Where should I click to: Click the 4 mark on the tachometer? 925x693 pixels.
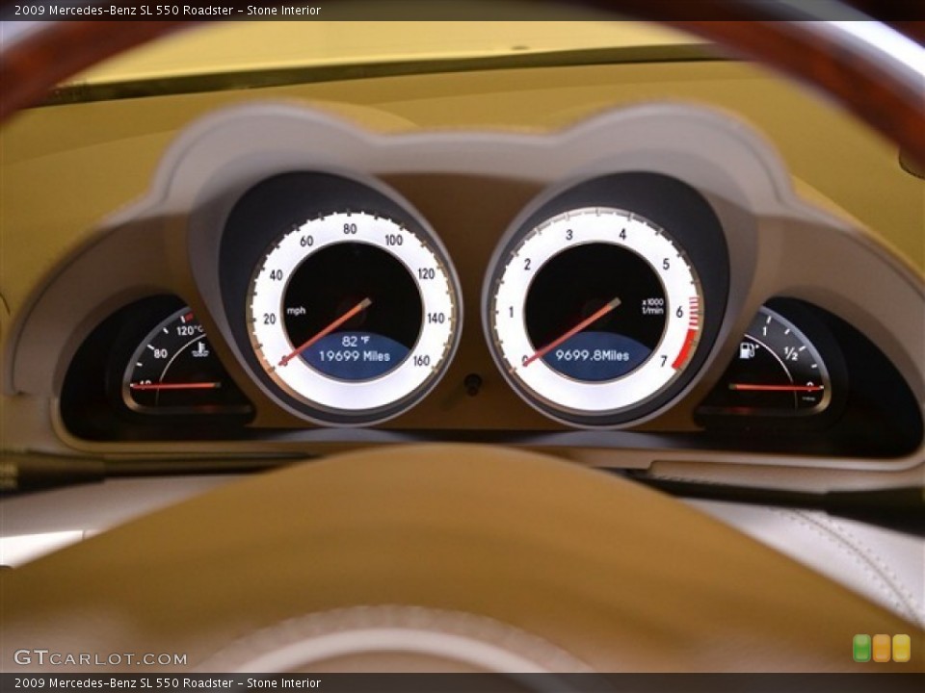tap(622, 235)
